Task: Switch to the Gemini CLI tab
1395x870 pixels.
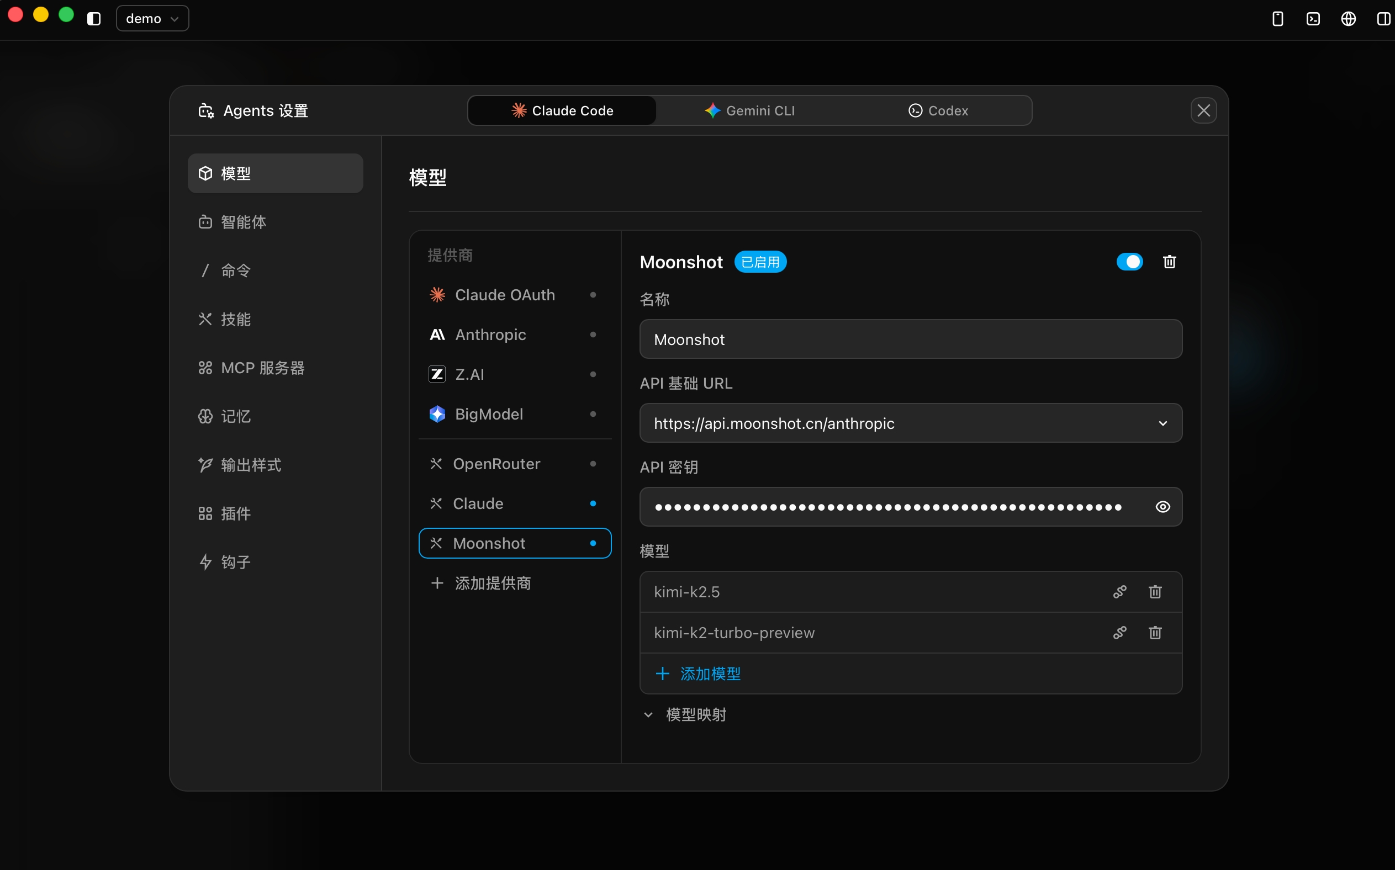Action: 749,110
